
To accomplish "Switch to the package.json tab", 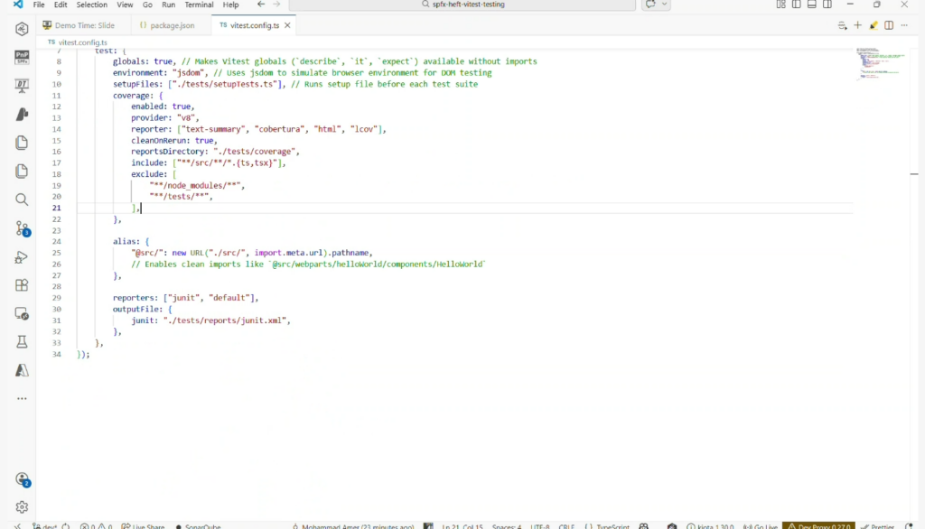I will (172, 25).
